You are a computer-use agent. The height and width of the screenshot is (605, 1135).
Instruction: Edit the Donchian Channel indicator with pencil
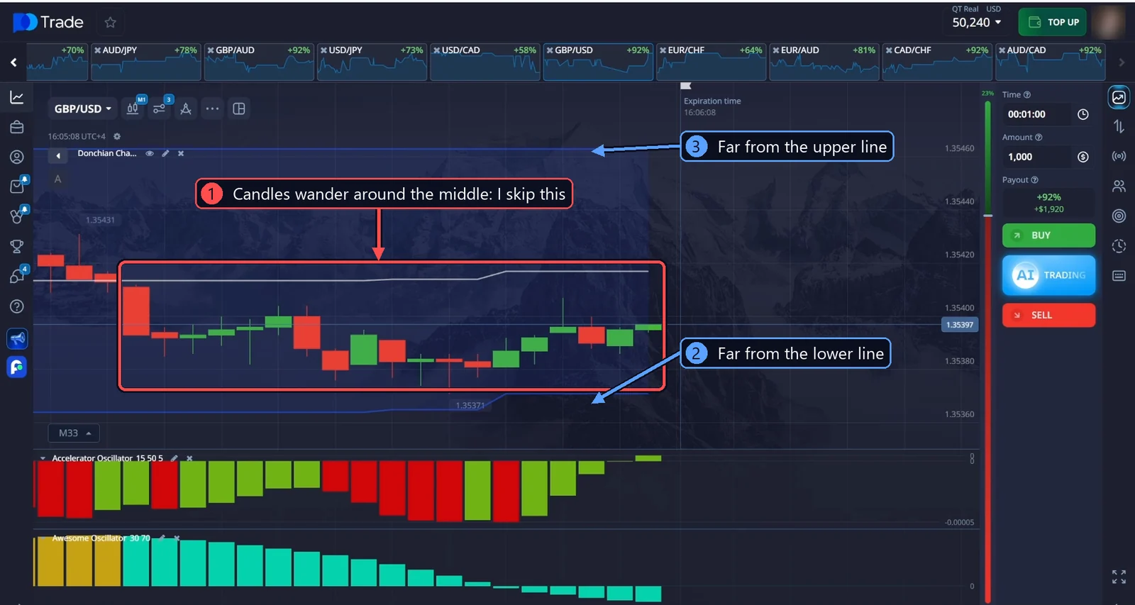[165, 153]
